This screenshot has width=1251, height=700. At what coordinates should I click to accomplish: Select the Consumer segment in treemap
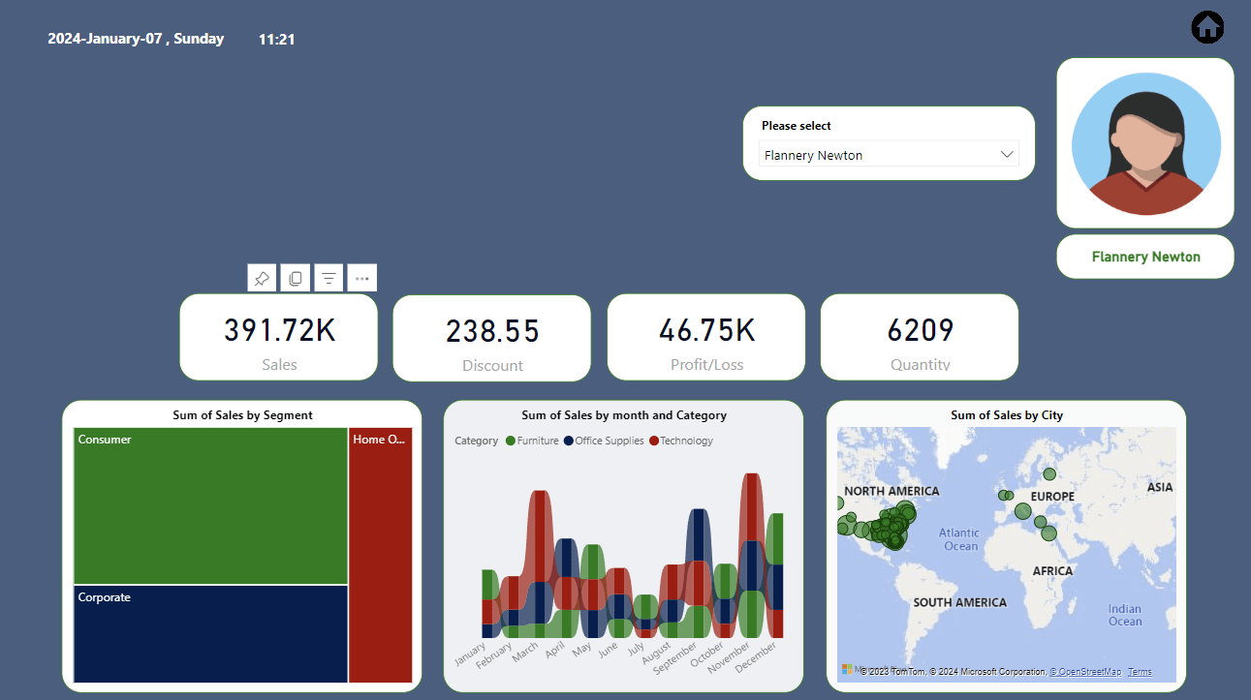pyautogui.click(x=210, y=506)
